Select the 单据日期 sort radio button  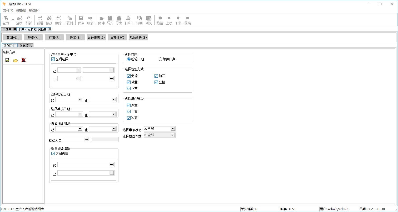(x=160, y=59)
